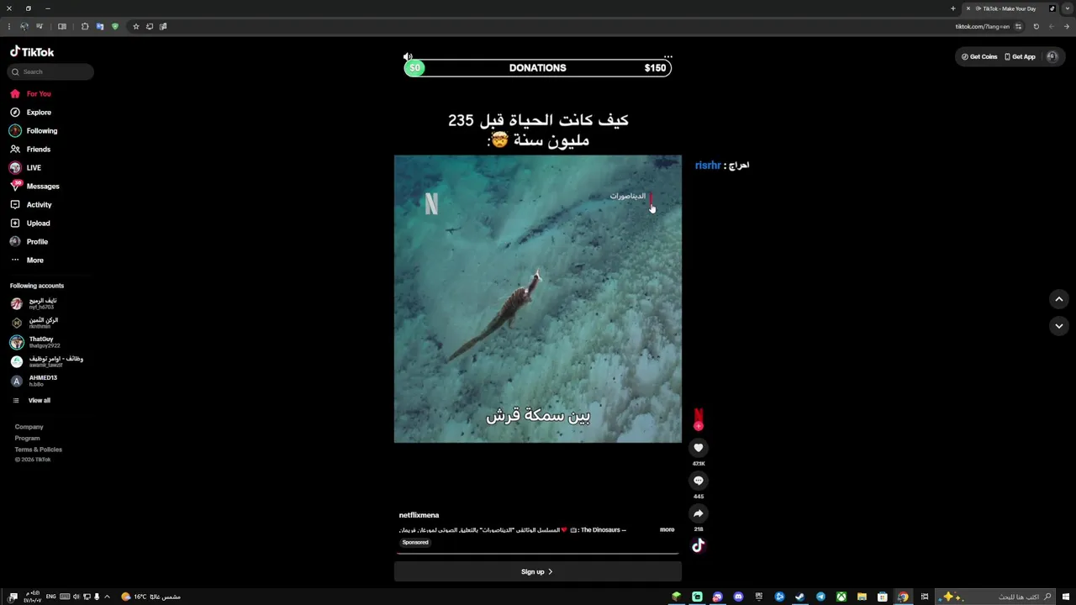Image resolution: width=1076 pixels, height=605 pixels.
Task: Open Profile from the sidebar
Action: coord(29,241)
